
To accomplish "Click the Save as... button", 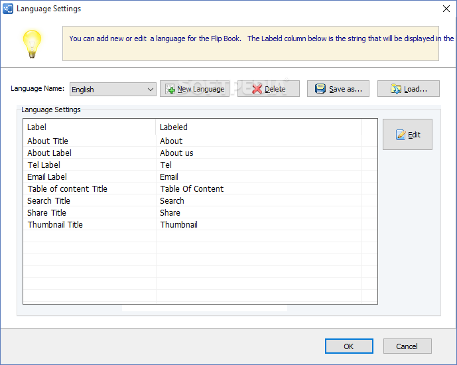I will pos(338,89).
